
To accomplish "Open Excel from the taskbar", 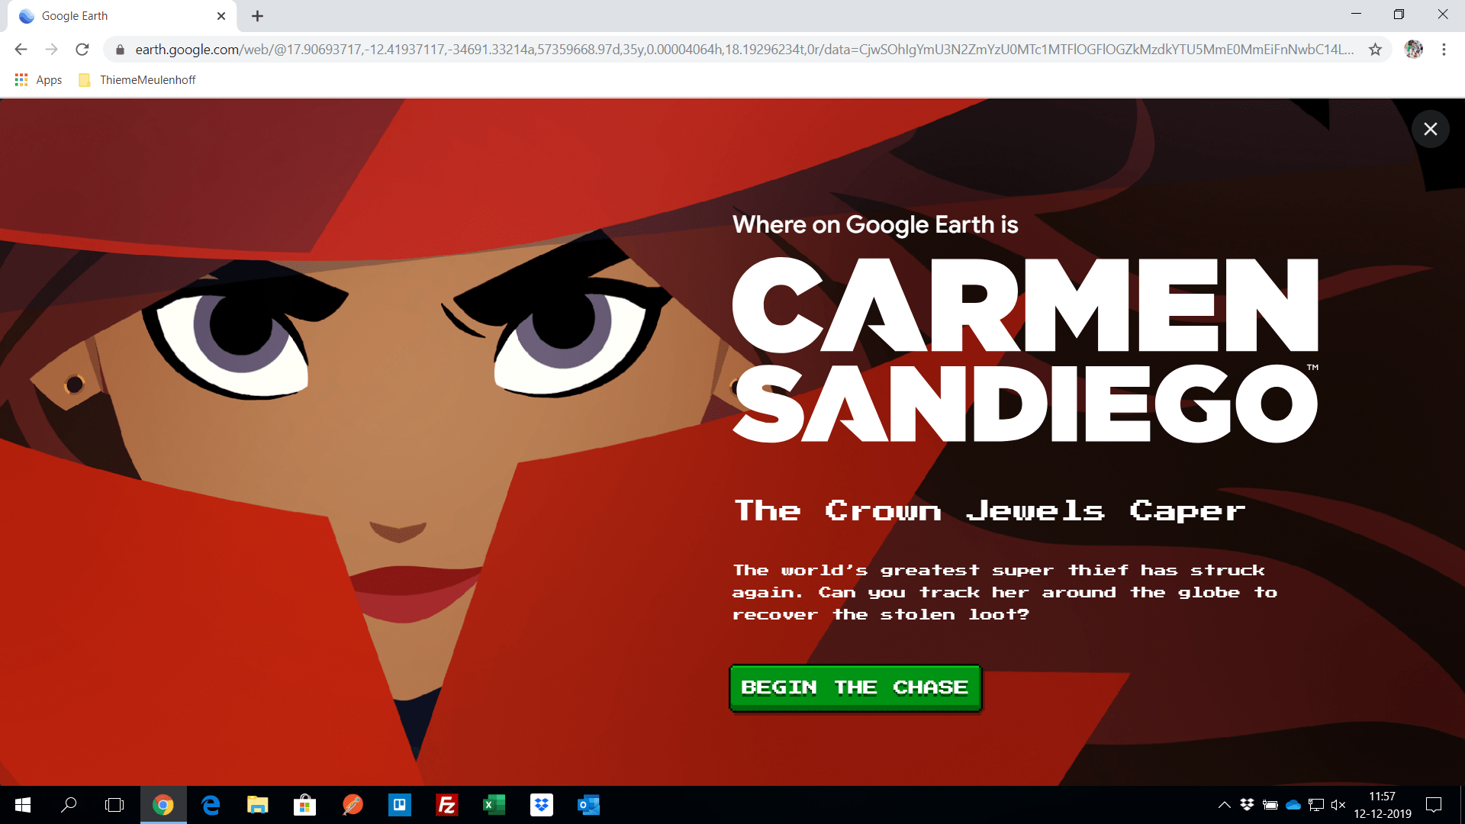I will [494, 805].
